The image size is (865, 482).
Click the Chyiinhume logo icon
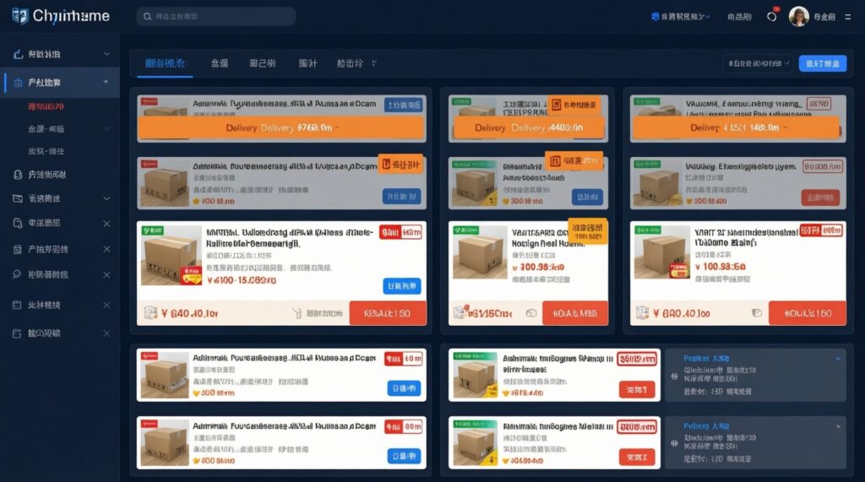click(x=19, y=16)
